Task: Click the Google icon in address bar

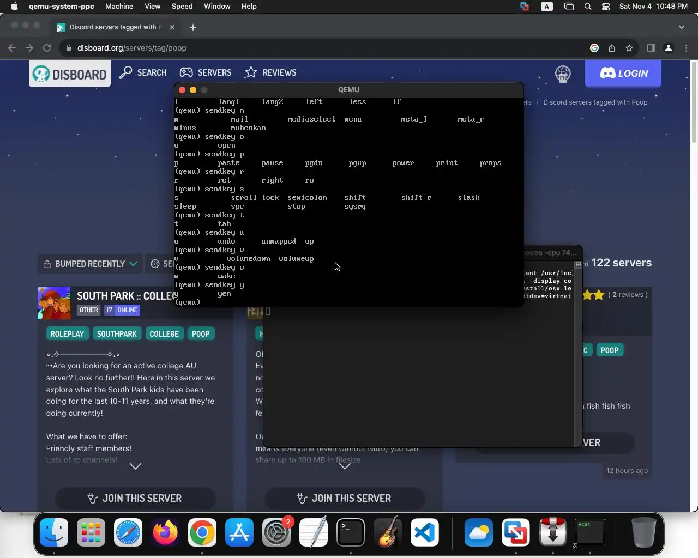Action: click(x=594, y=48)
